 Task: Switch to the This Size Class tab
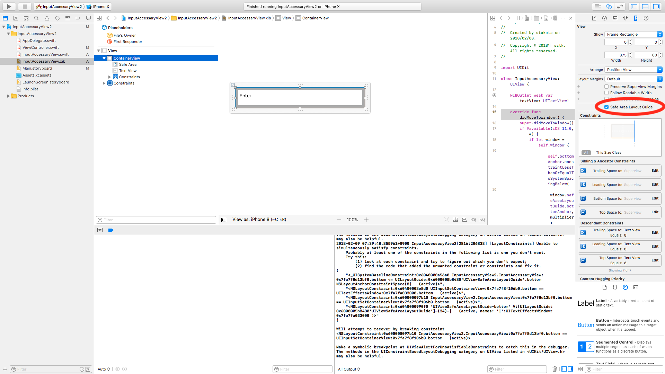(x=608, y=152)
